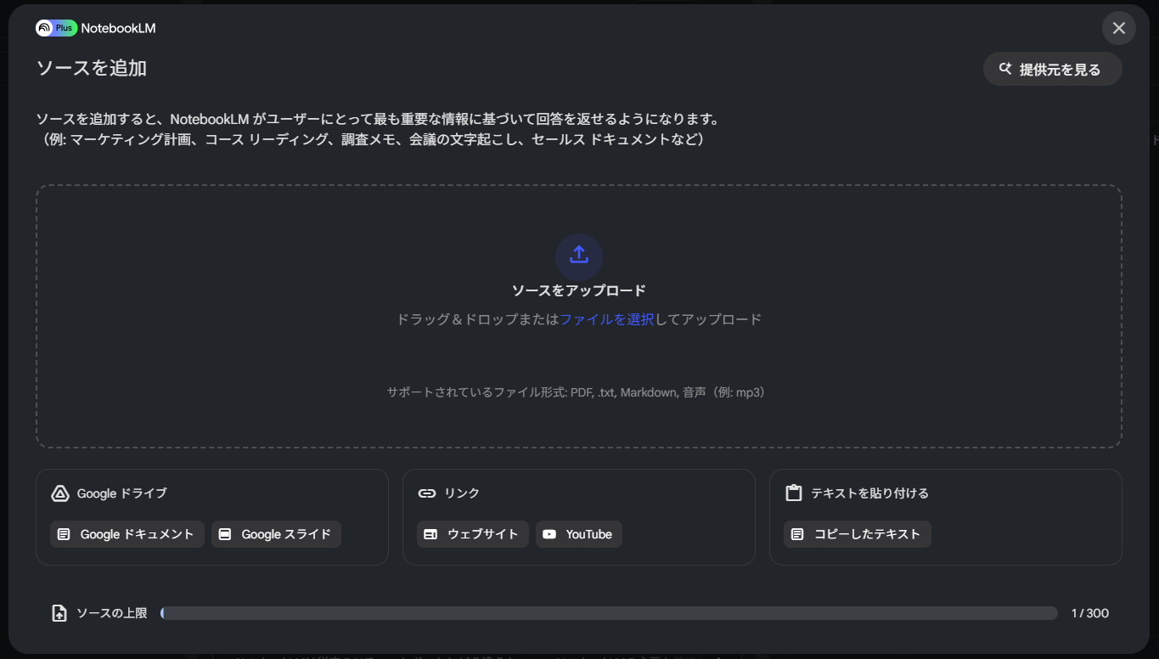Click the 1 / 300 source count
The height and width of the screenshot is (659, 1159).
pyautogui.click(x=1090, y=613)
